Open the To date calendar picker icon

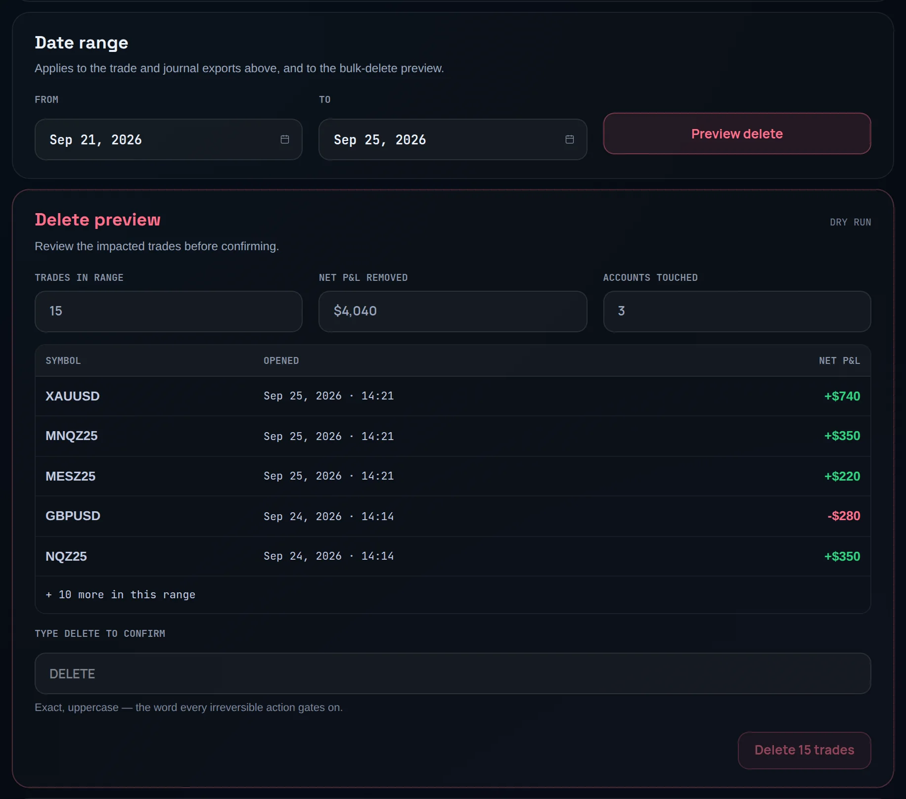pos(570,139)
